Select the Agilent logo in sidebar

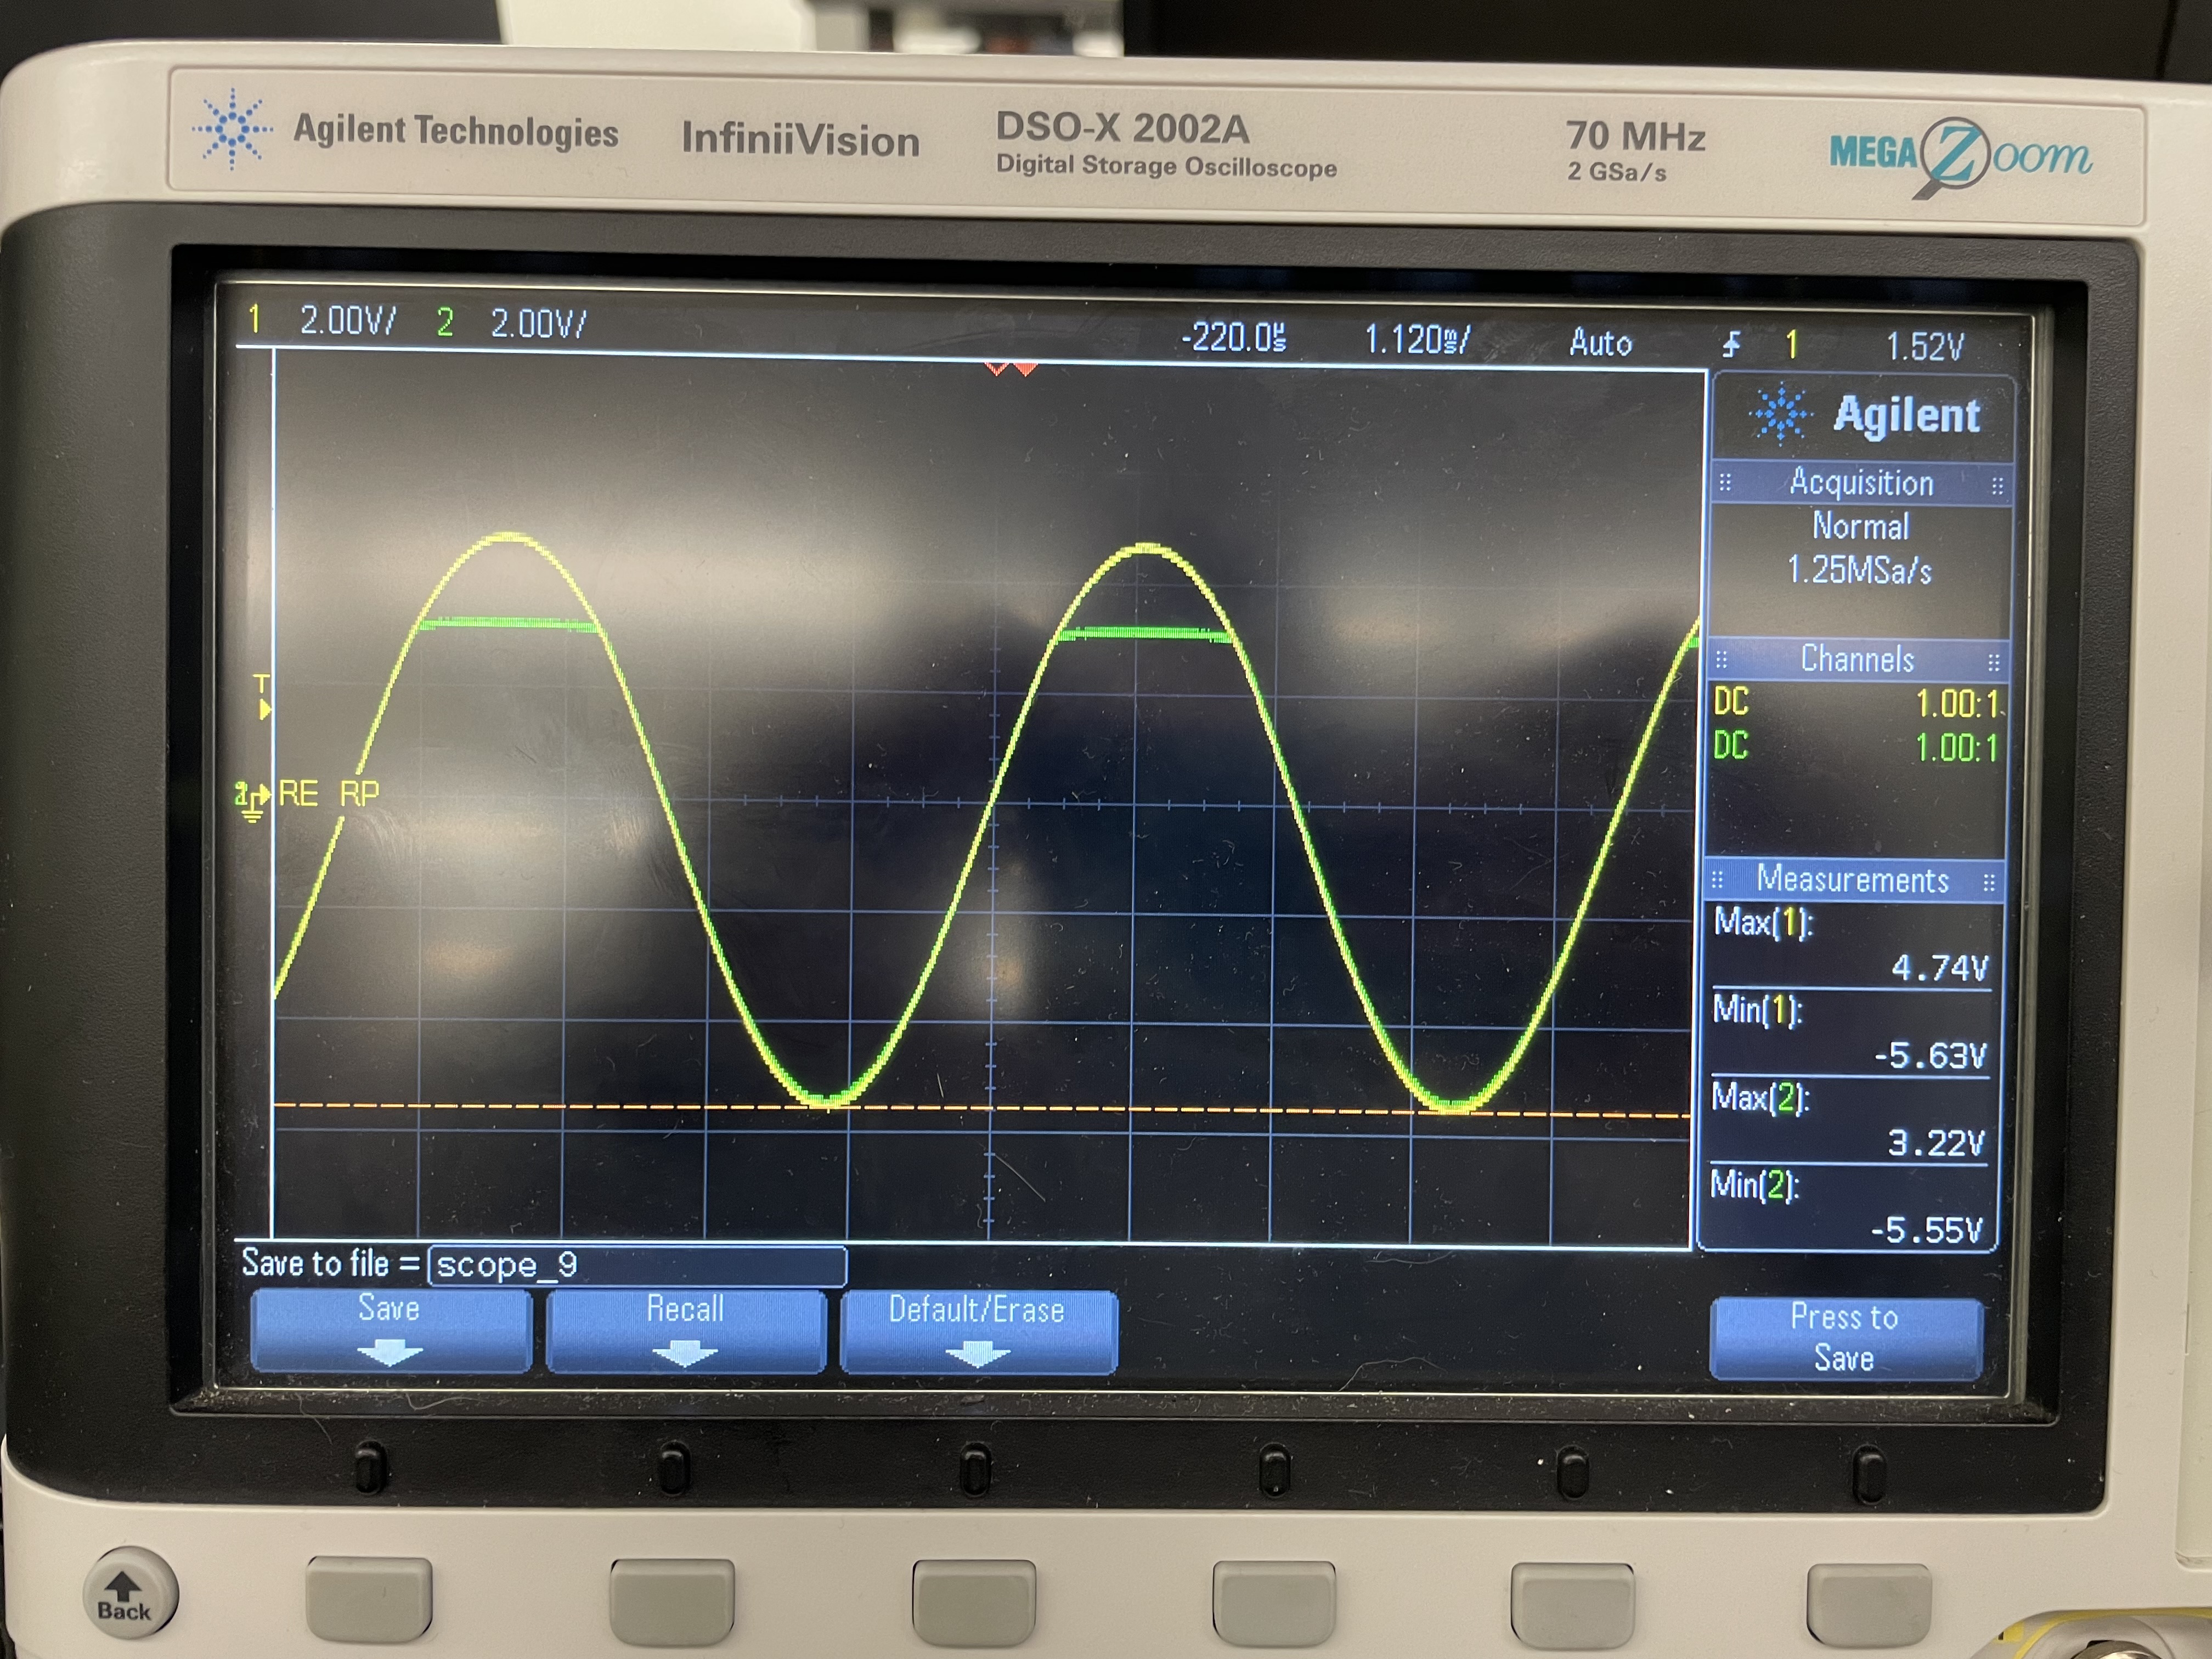[1865, 414]
